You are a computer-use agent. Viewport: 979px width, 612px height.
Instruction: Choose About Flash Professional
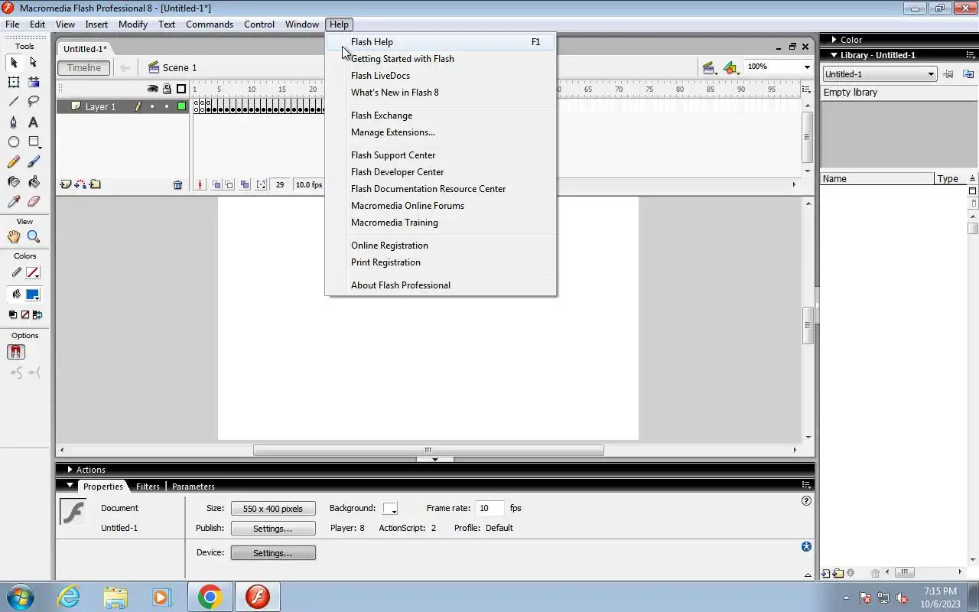(x=441, y=285)
